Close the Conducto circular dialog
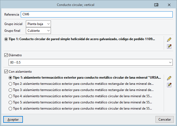Screen dimensions: 177x126 click(x=169, y=5)
